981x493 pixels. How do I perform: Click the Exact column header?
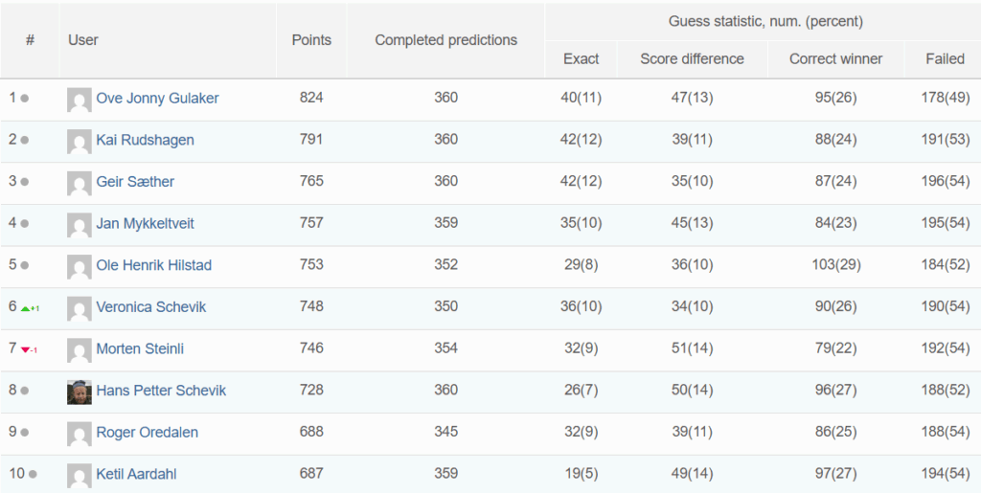coord(582,58)
